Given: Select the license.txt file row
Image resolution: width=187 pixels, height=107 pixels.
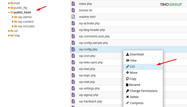Looking at the screenshot, I should coord(129,10).
